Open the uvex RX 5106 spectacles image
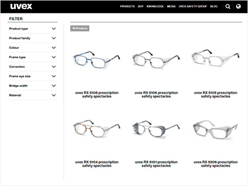This screenshot has height=186, width=248. 156,60
